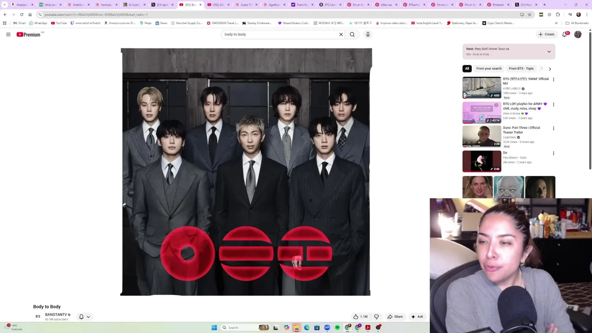Click the magnifier search button
Screen dimensions: 592x333
(352, 34)
